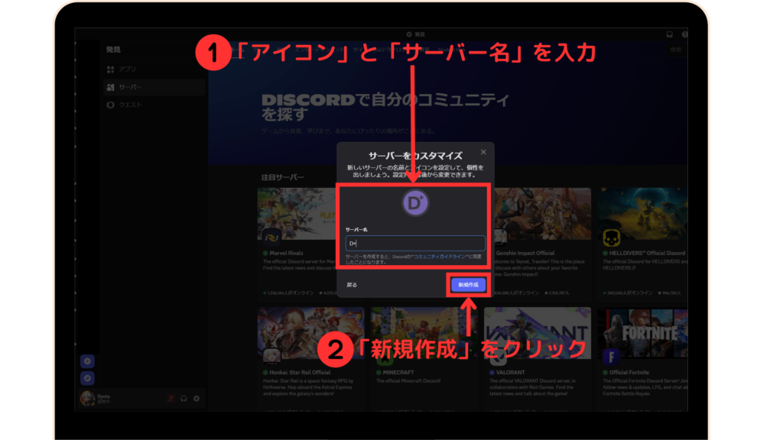Screen dimensions: 783x440
Task: Click the Honkai: Star Rail server avatar icon
Action: click(271, 356)
